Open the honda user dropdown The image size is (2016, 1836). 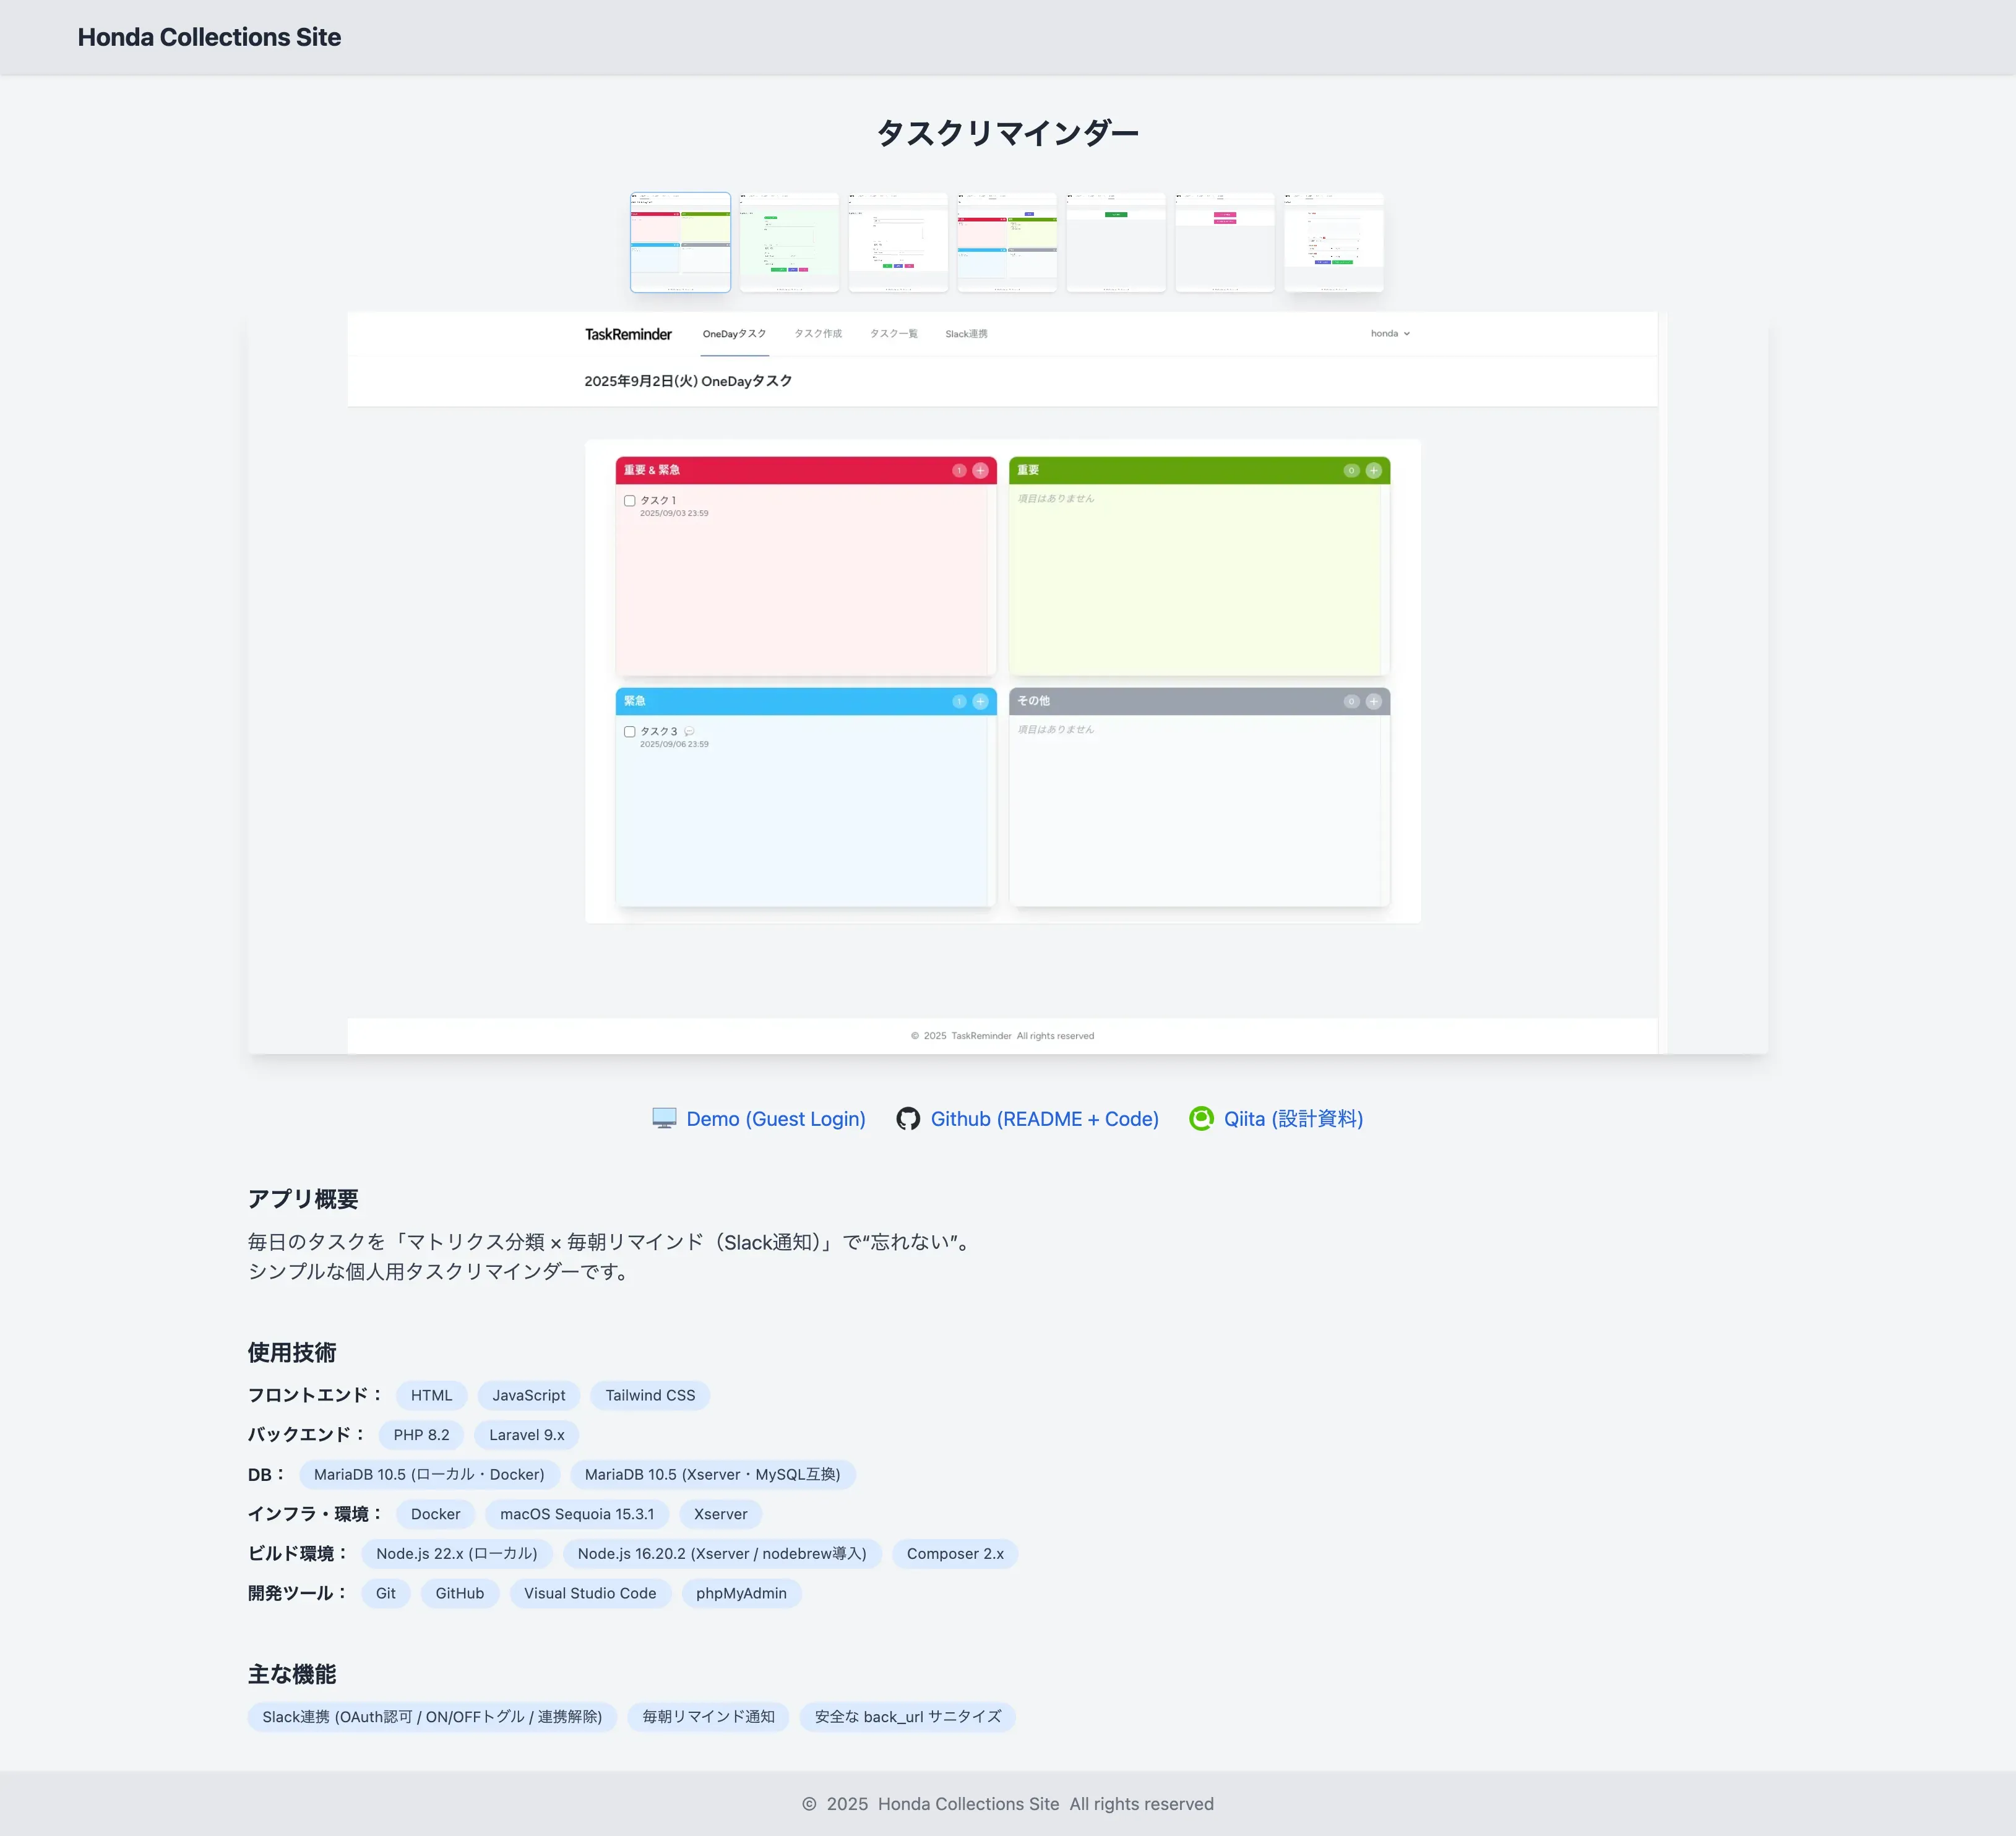coord(1389,334)
